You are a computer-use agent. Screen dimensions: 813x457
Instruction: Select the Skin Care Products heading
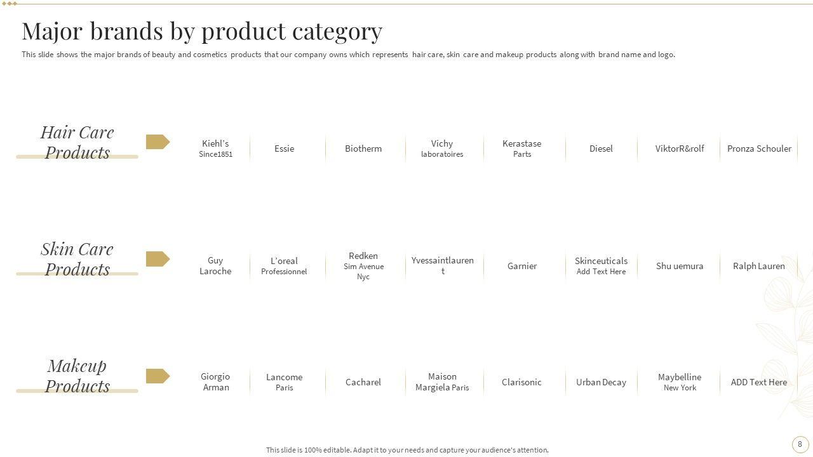coord(77,259)
